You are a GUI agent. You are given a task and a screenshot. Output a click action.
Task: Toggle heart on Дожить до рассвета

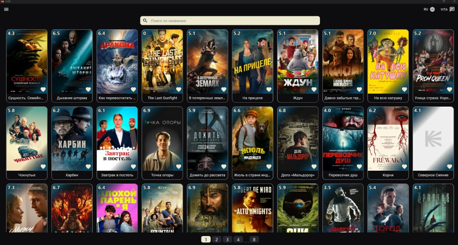point(224,166)
